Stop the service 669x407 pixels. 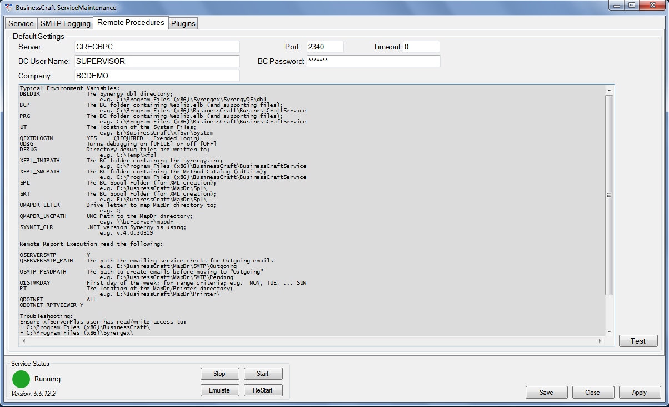(219, 374)
